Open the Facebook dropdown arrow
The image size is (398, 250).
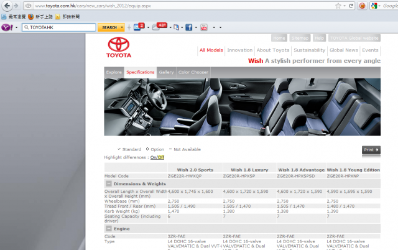coord(196,27)
